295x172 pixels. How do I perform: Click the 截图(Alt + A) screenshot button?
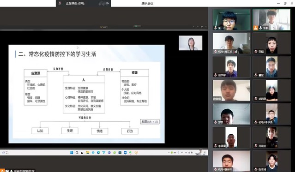150,122
